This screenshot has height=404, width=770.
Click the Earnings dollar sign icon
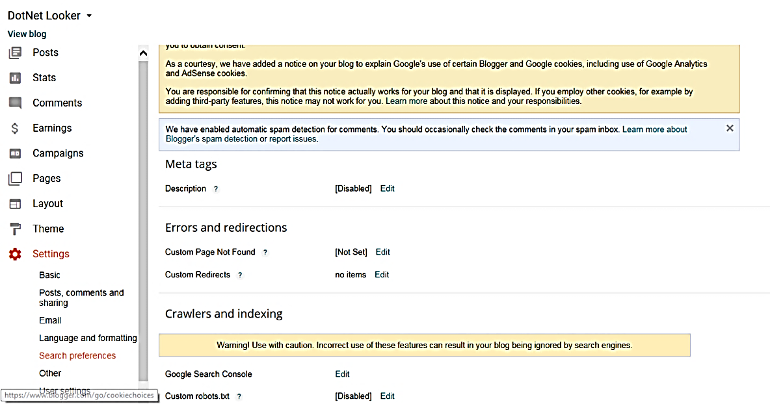[x=15, y=128]
